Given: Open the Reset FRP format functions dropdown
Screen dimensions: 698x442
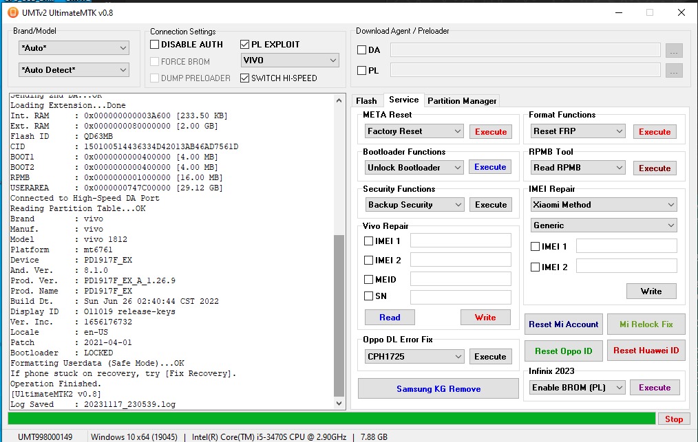Looking at the screenshot, I should pos(578,131).
